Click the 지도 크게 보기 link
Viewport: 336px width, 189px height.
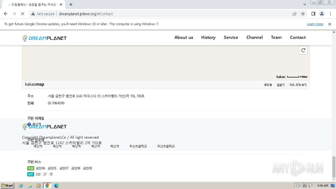click(298, 85)
